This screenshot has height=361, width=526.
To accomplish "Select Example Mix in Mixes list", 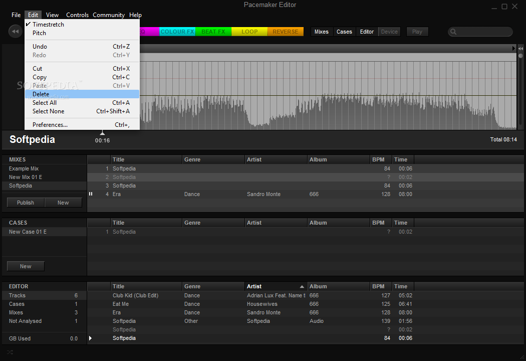I will pos(44,168).
